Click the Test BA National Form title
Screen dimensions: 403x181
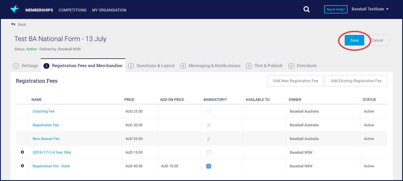click(x=60, y=39)
